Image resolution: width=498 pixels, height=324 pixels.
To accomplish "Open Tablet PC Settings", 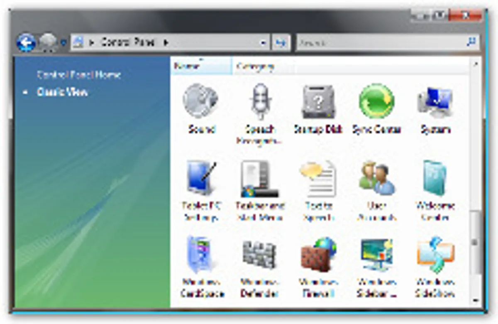I will [x=201, y=191].
